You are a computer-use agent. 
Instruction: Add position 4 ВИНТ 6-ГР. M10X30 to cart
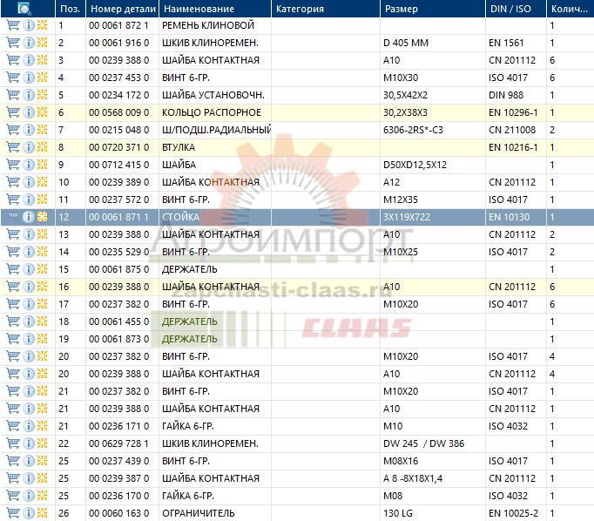pos(13,78)
